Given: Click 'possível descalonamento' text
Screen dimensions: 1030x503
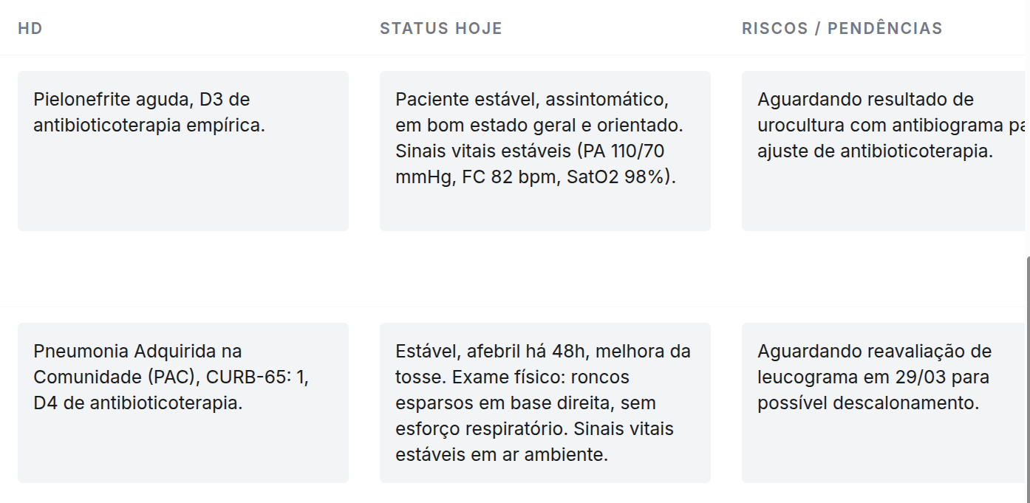Looking at the screenshot, I should tap(867, 403).
